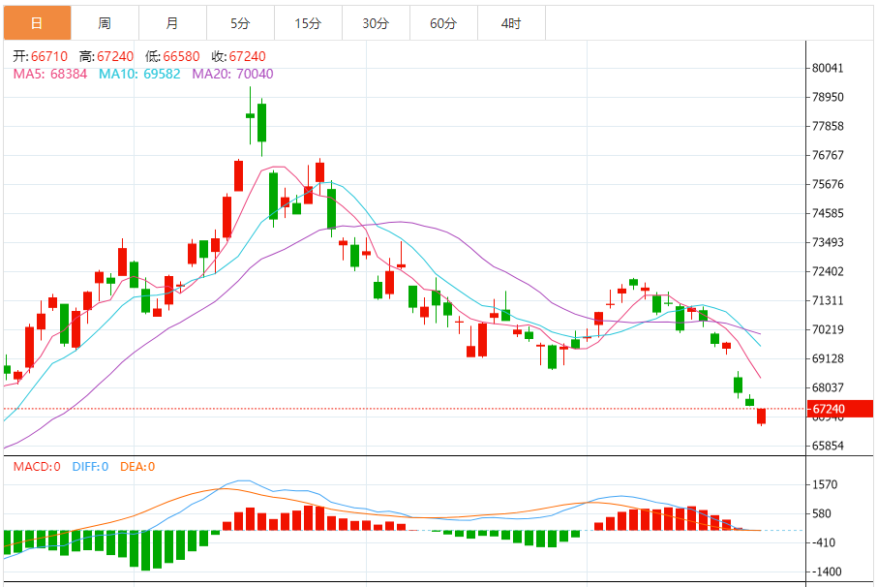Switch to the 4时 interval tab

pyautogui.click(x=511, y=23)
